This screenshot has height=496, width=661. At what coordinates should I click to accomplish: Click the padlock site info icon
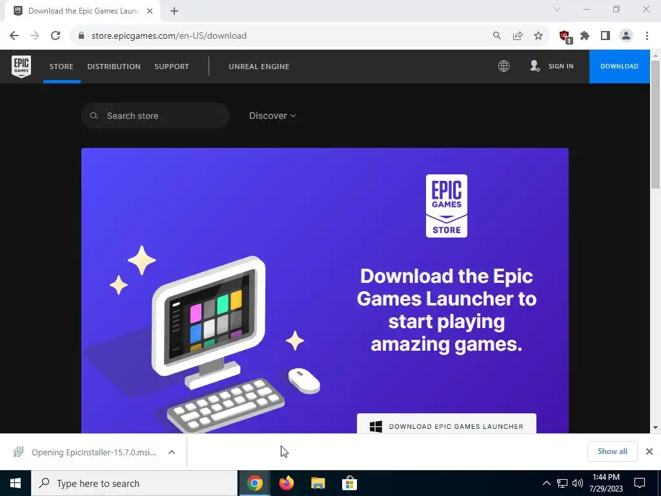pyautogui.click(x=82, y=36)
